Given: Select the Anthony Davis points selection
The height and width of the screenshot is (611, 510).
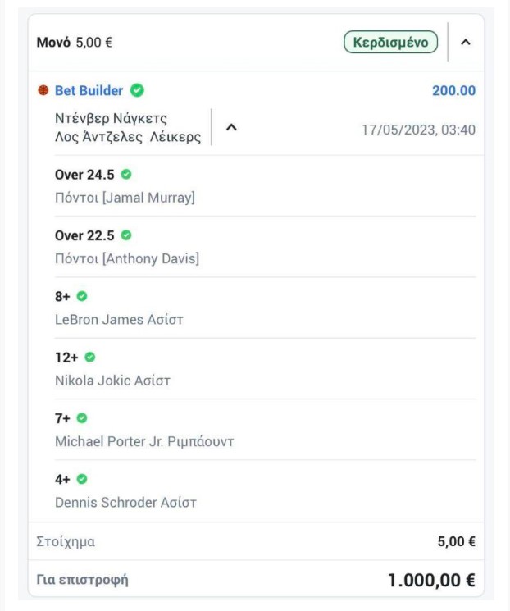Looking at the screenshot, I should [266, 247].
